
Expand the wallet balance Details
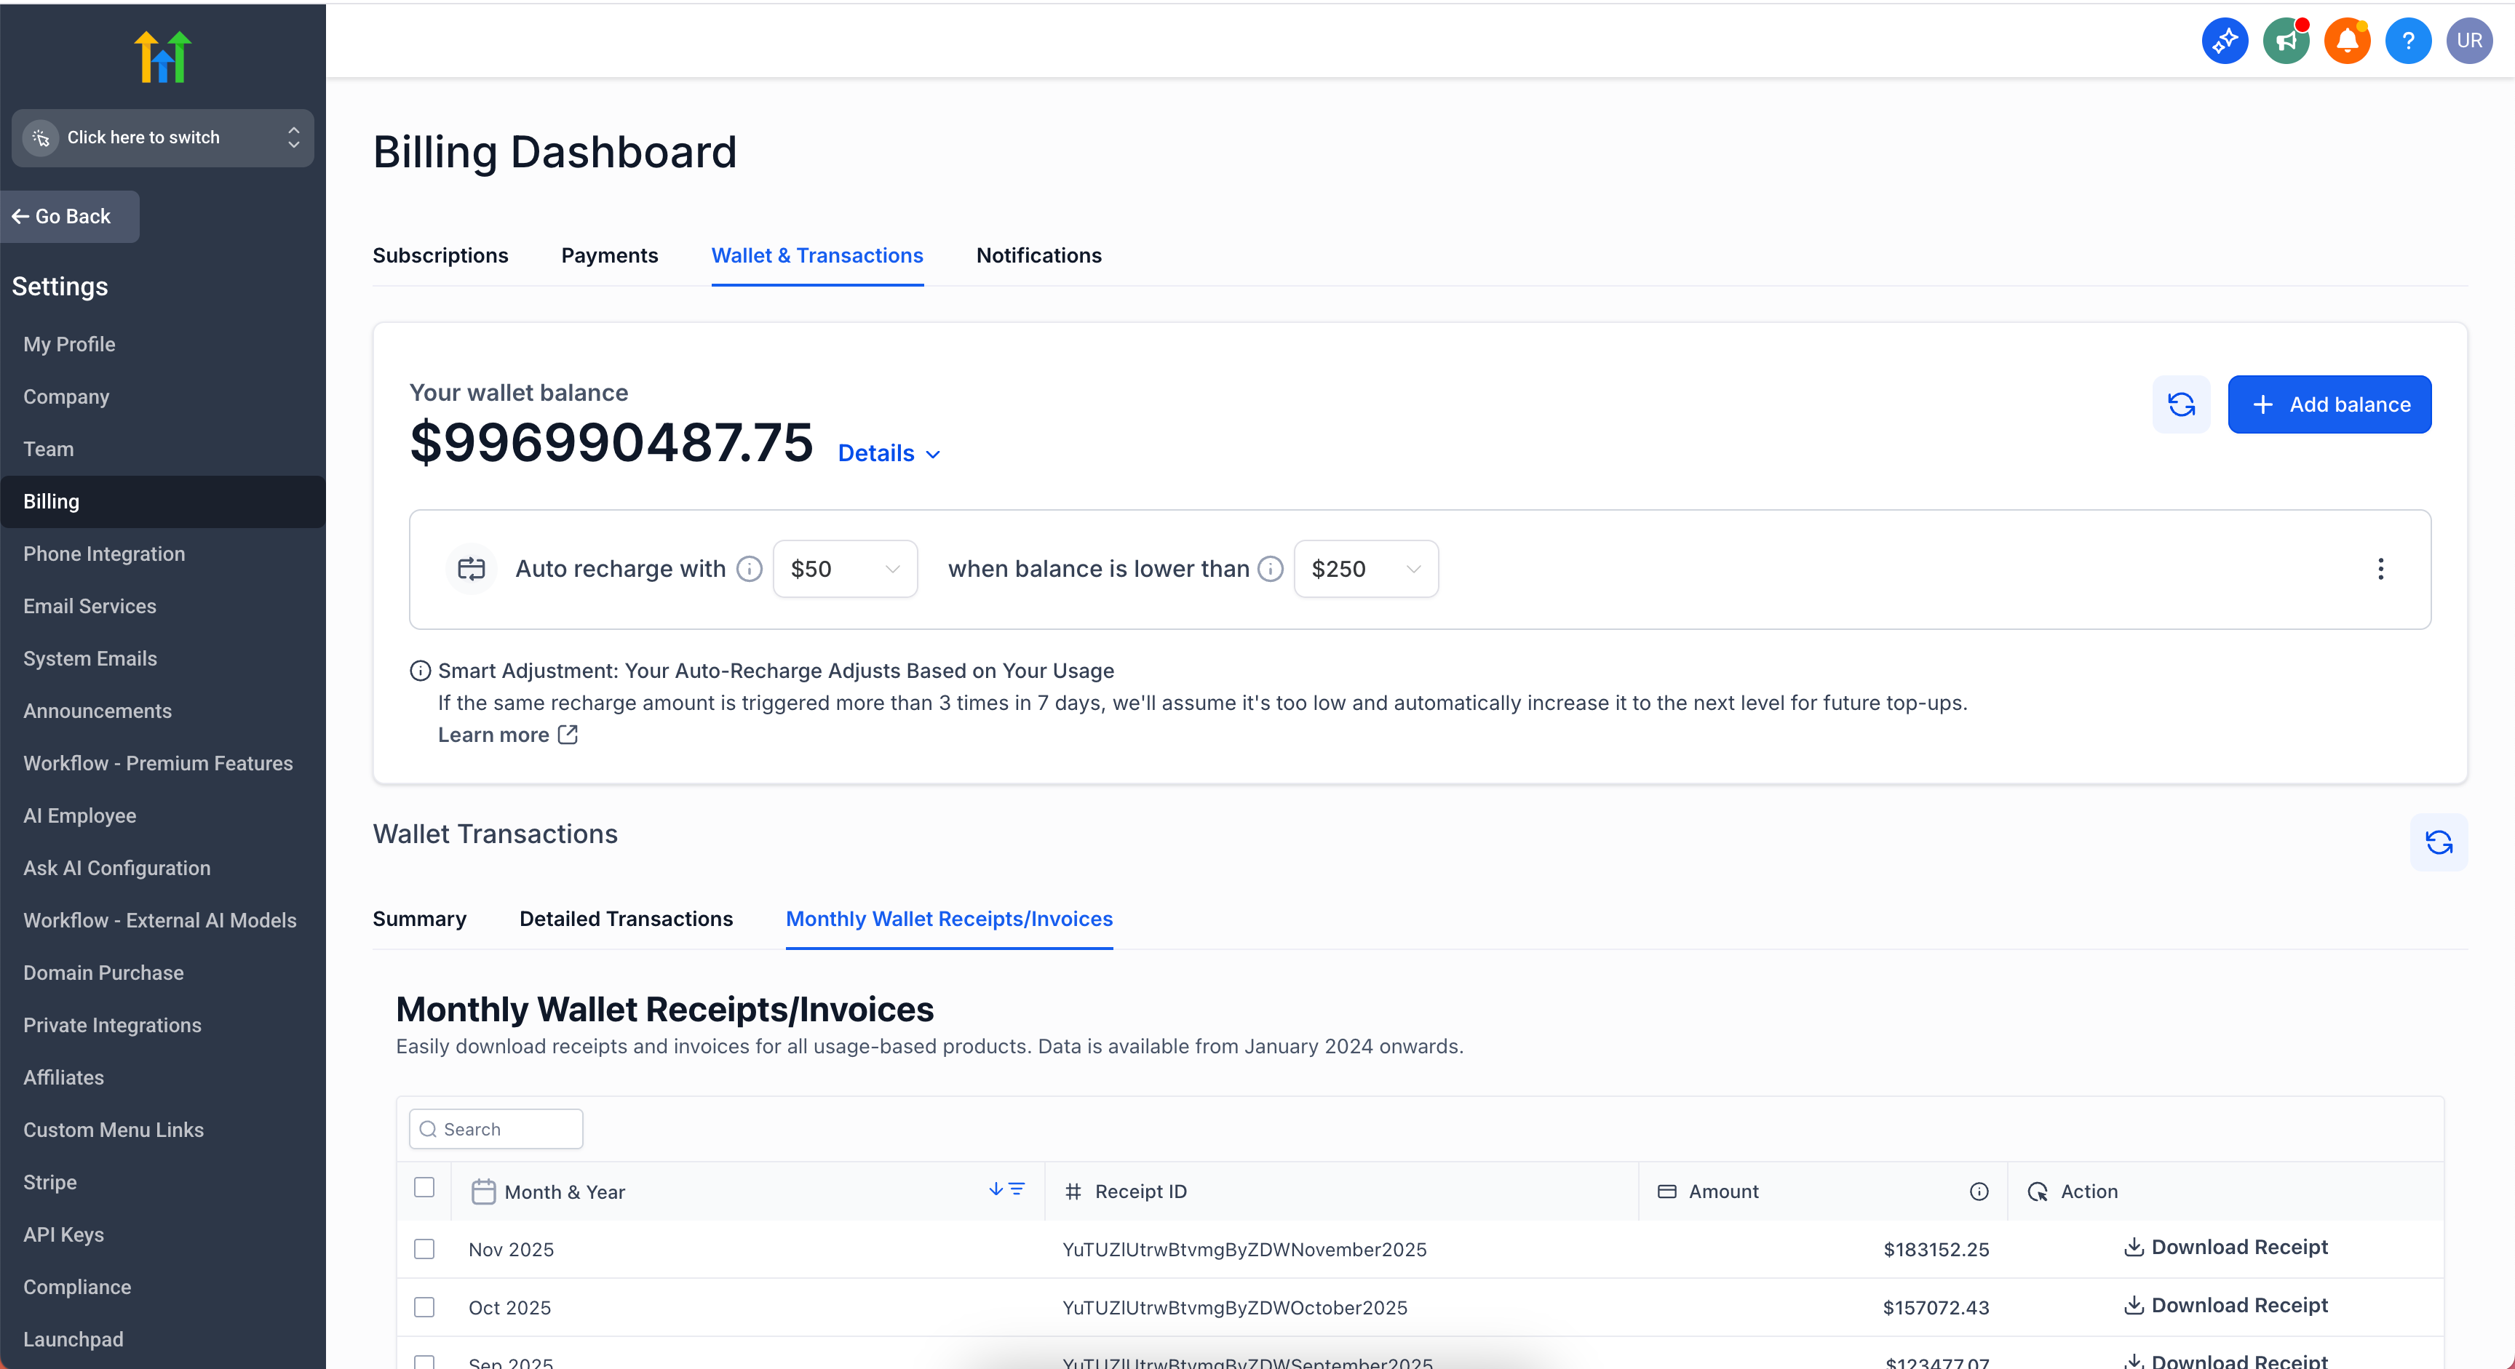[889, 454]
